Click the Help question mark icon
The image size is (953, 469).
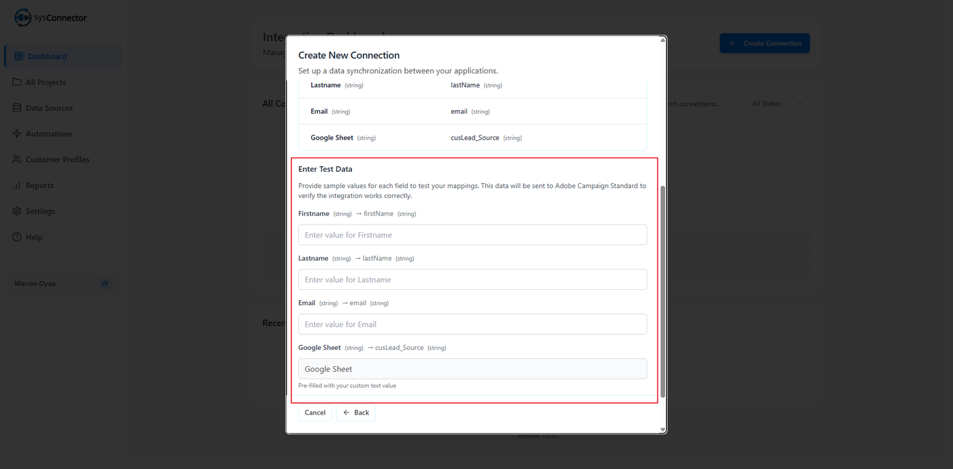17,238
